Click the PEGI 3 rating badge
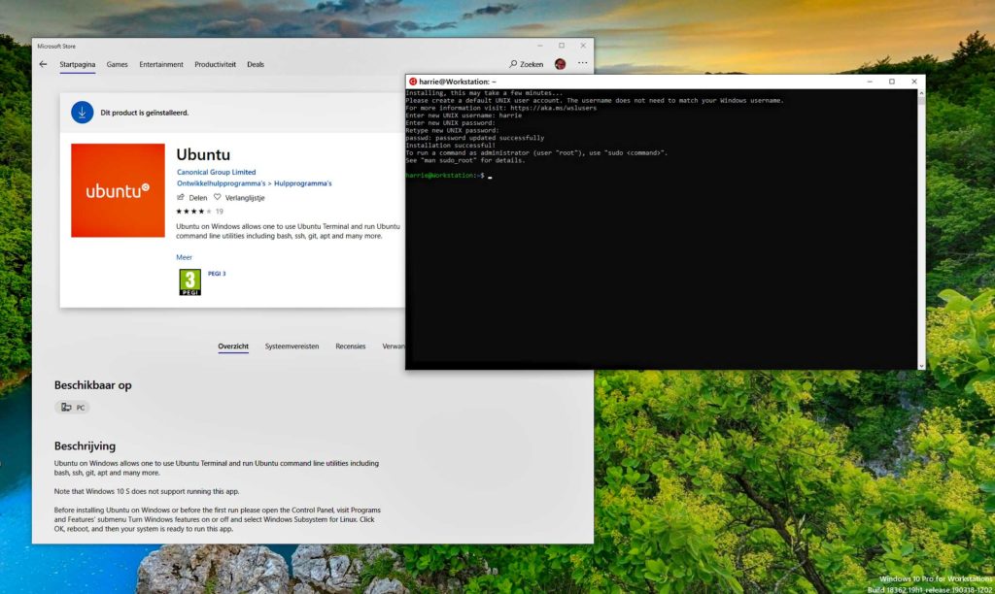Viewport: 995px width, 594px height. pos(189,282)
